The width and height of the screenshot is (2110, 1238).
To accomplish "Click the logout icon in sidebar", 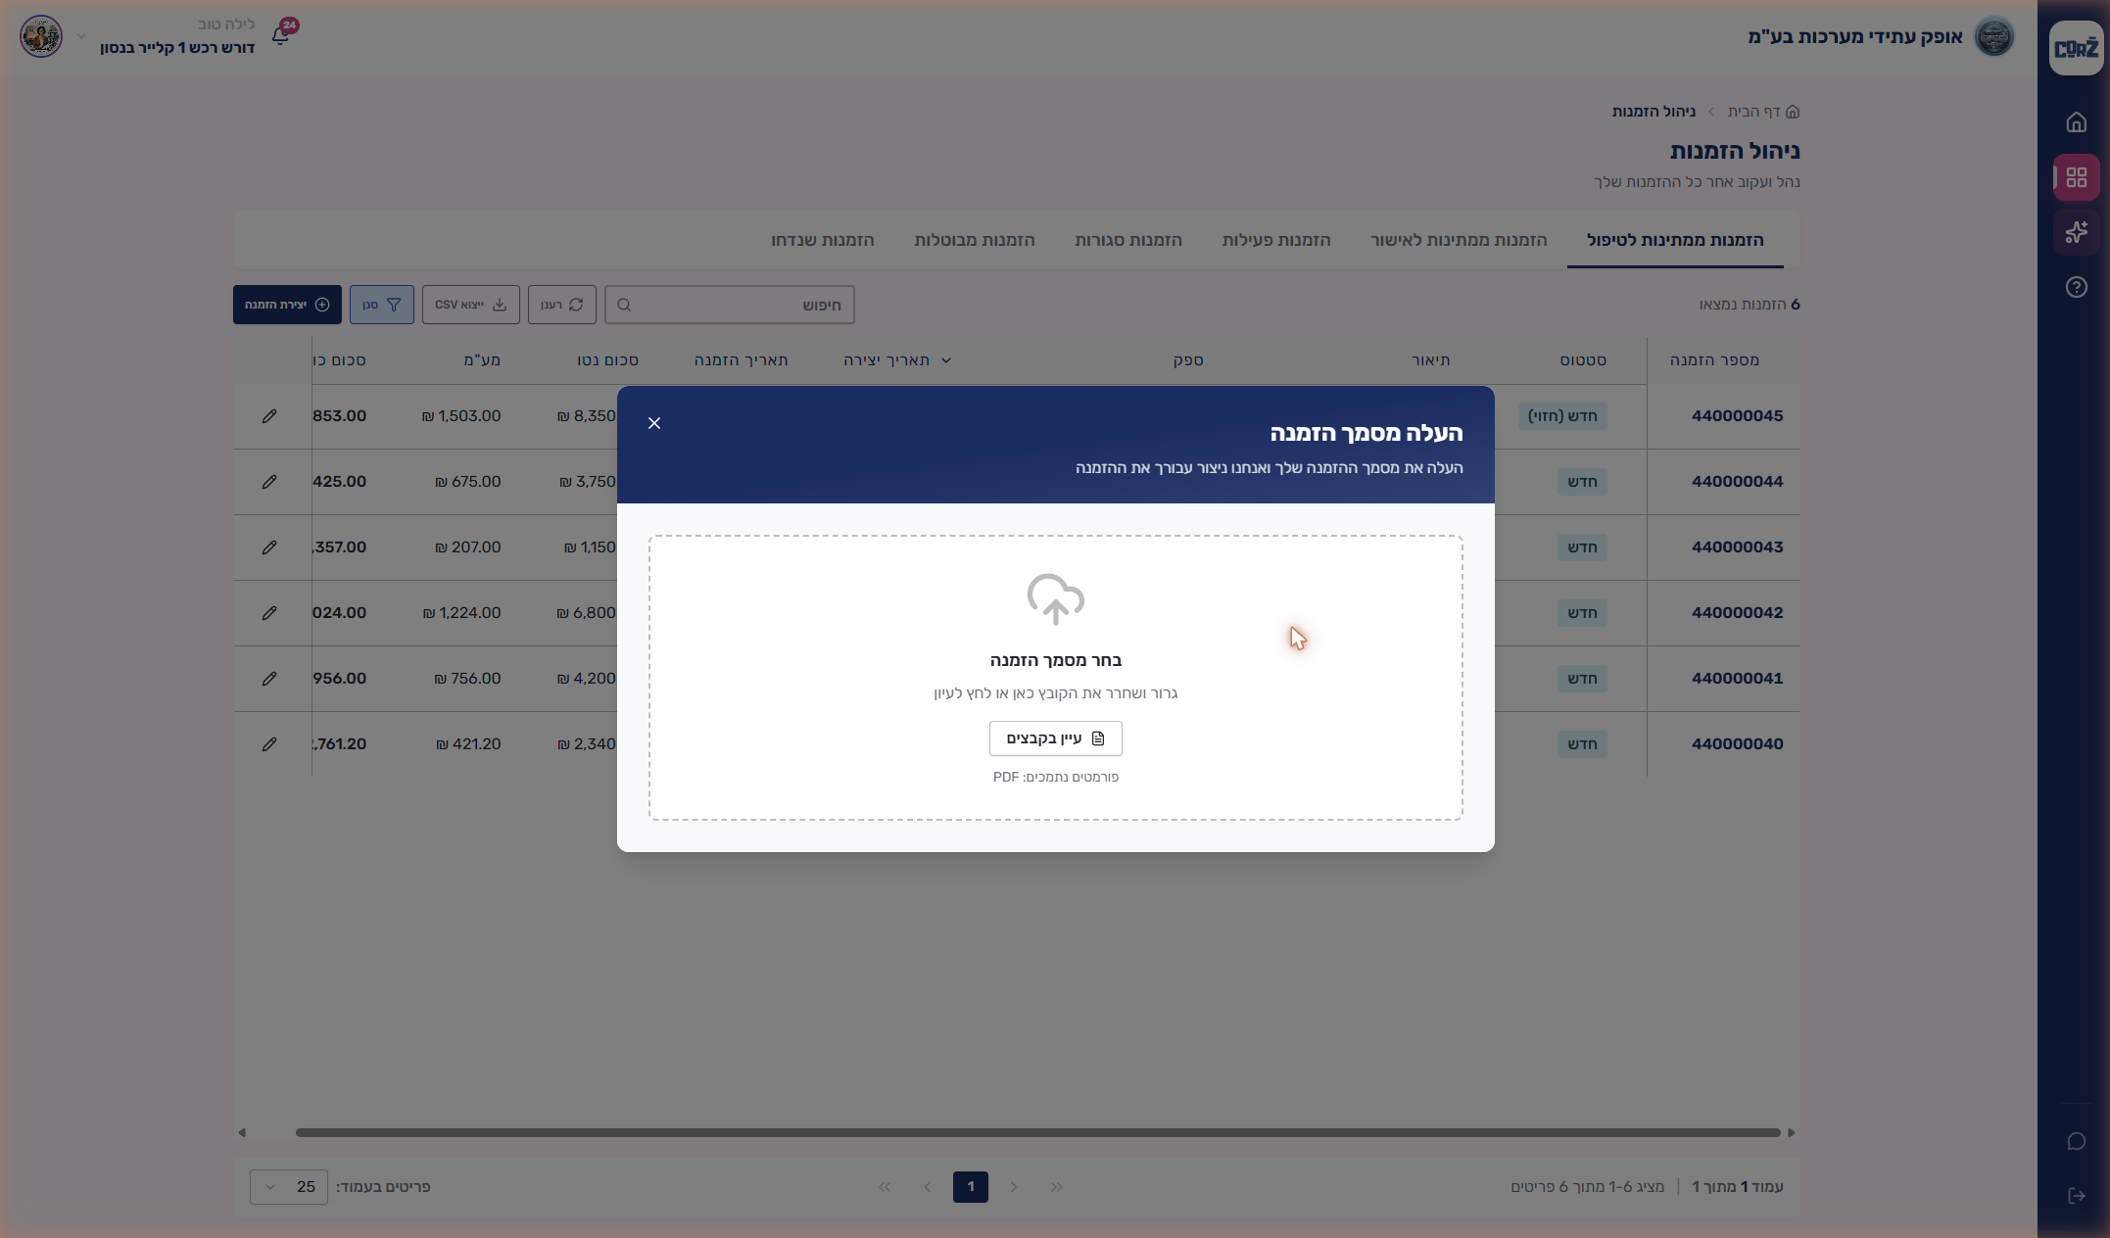I will [2076, 1196].
